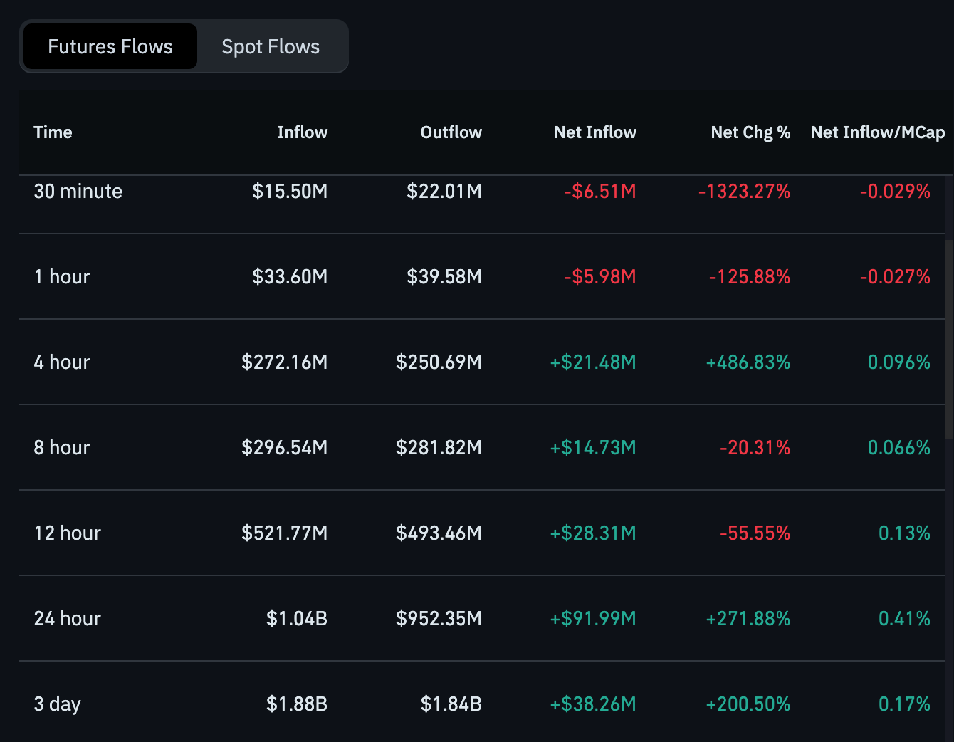This screenshot has width=954, height=742.
Task: Click the -1323.27% net change value
Action: [744, 192]
